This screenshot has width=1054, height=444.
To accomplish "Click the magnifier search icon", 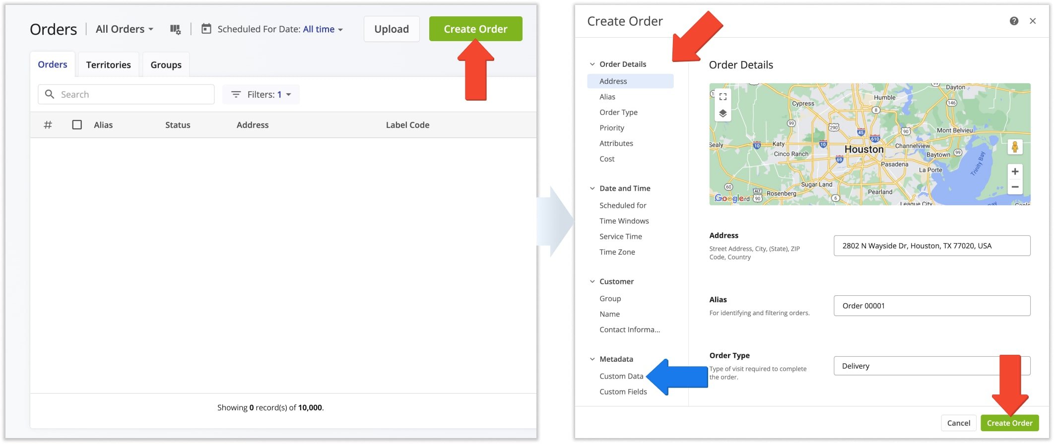I will 50,94.
